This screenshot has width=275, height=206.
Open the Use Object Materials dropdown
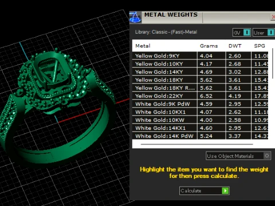tap(238, 156)
